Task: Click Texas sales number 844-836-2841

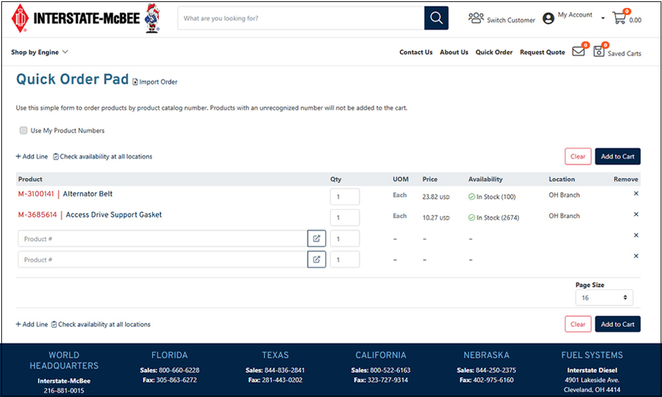Action: (x=284, y=371)
